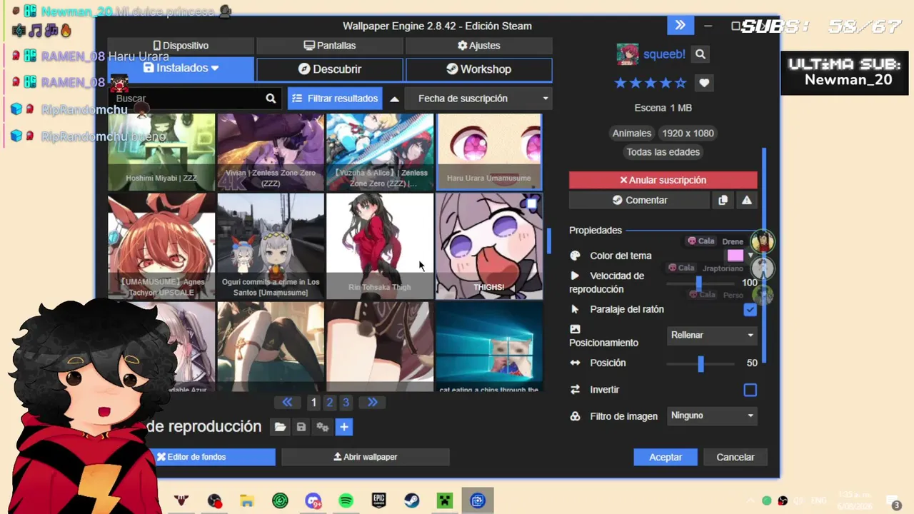This screenshot has height=514, width=914.
Task: Select the Oguri commits a crime wallpaper
Action: pyautogui.click(x=271, y=246)
